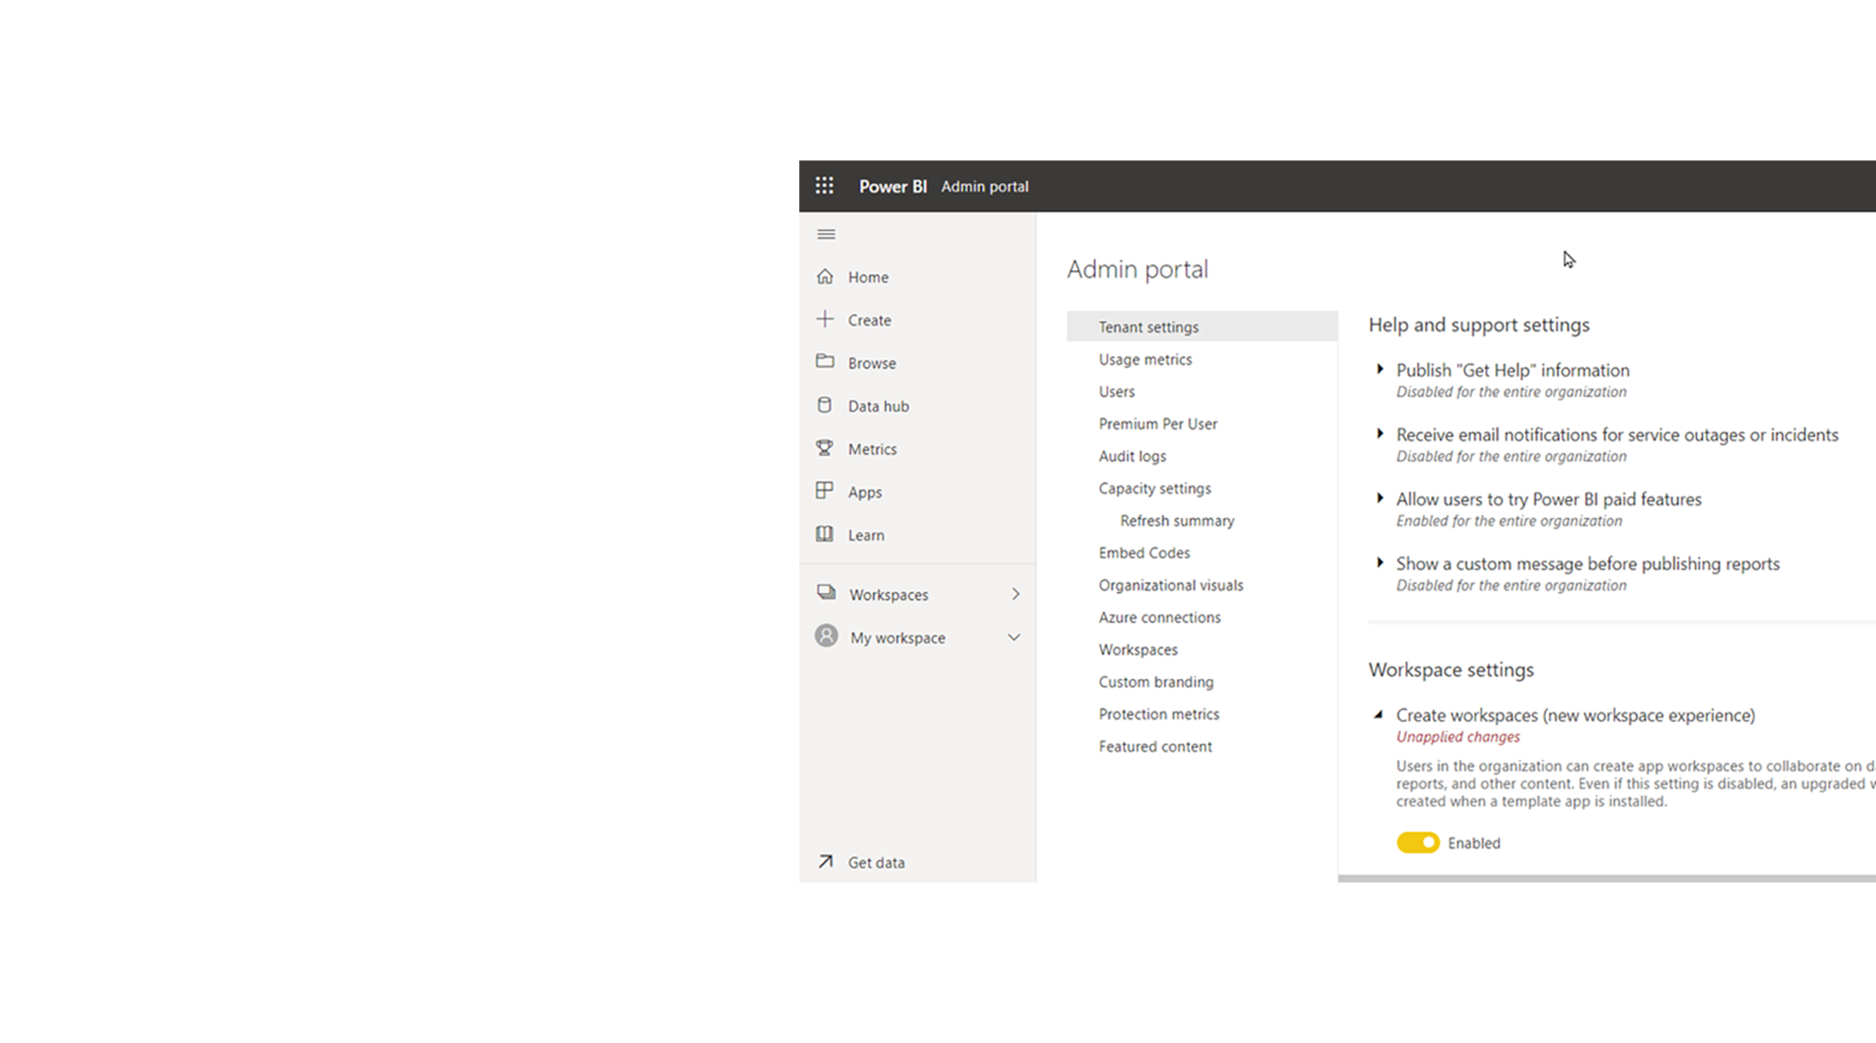Click the Browse folder icon
The image size is (1876, 1043).
(x=825, y=361)
